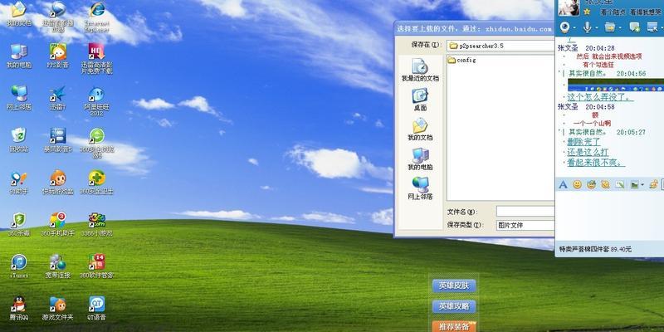
Task: Click send-file folder icon in chat toolbar
Action: [610, 27]
